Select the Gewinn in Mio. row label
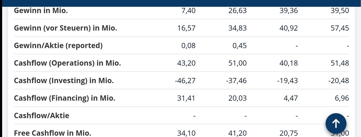Screen dimensions: 361x137 tap(41, 11)
